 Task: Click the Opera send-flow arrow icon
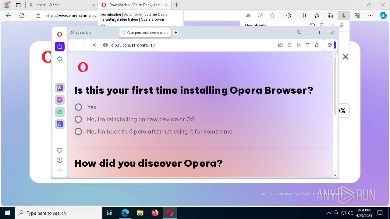[x=299, y=45]
